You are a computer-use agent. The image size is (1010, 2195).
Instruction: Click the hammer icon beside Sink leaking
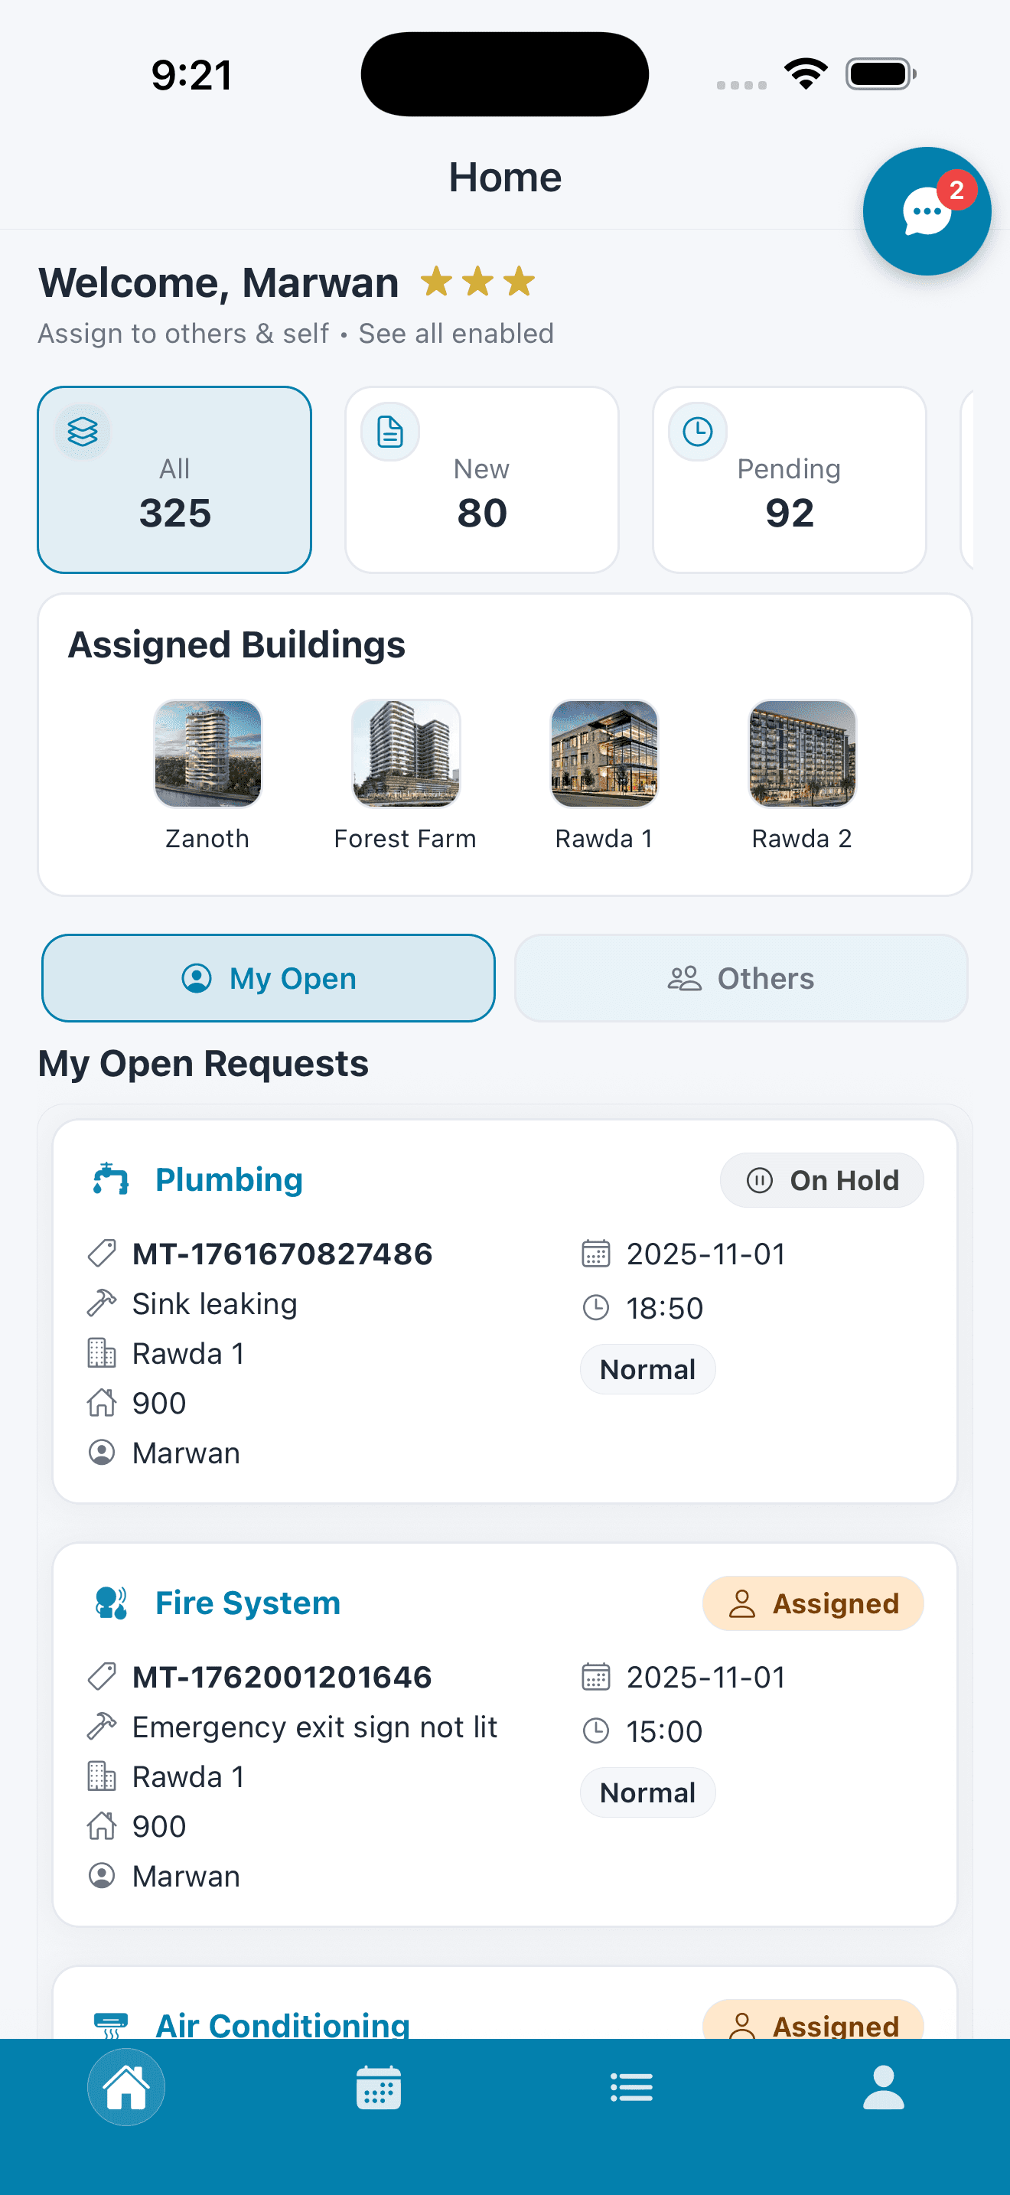pyautogui.click(x=101, y=1303)
